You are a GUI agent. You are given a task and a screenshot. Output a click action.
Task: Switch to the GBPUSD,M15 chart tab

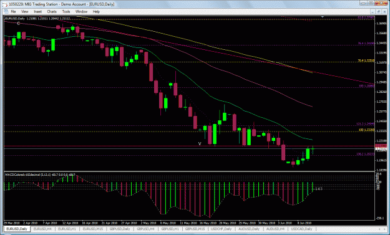coord(195,229)
